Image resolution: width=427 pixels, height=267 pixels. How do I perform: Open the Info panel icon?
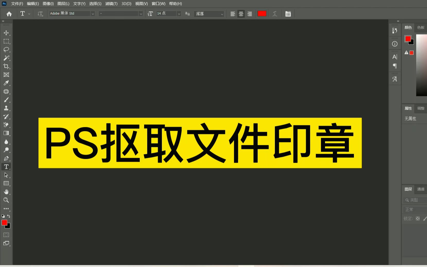point(395,44)
